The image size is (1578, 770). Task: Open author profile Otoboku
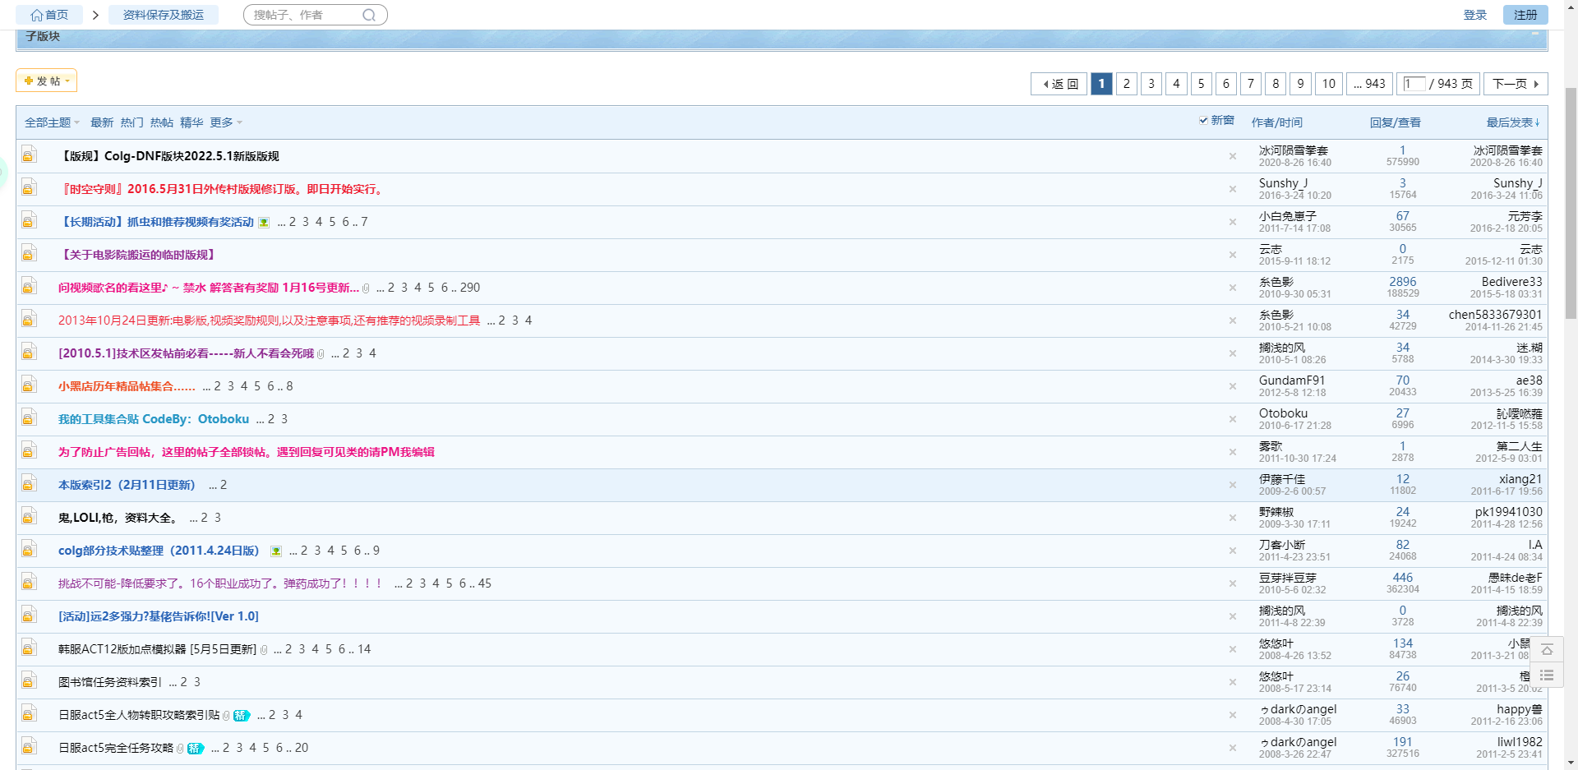1283,413
